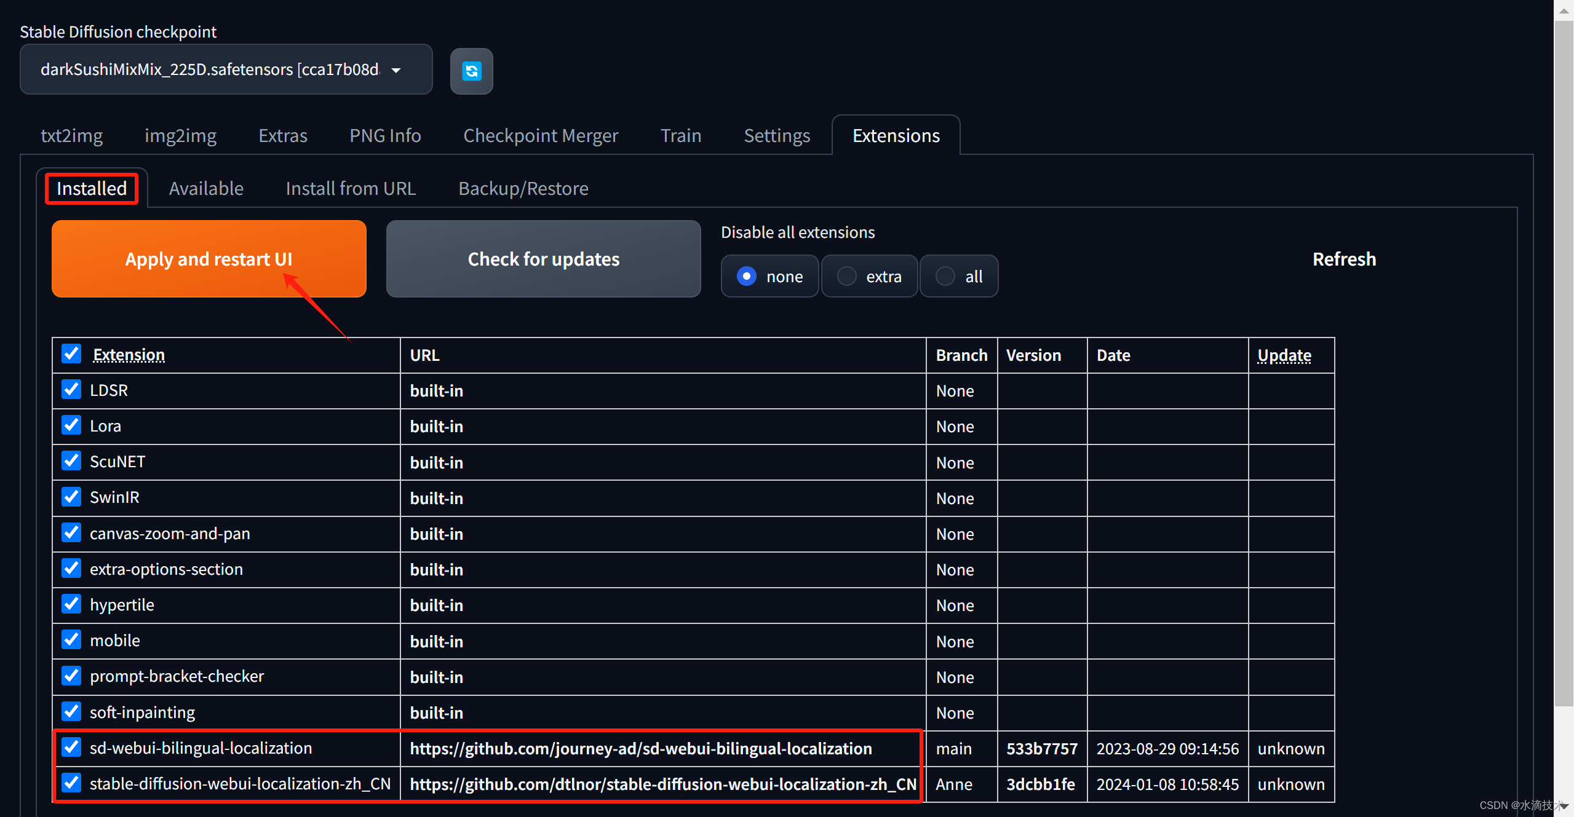Viewport: 1574px width, 817px height.
Task: Click the Refresh button
Action: [x=1344, y=259]
